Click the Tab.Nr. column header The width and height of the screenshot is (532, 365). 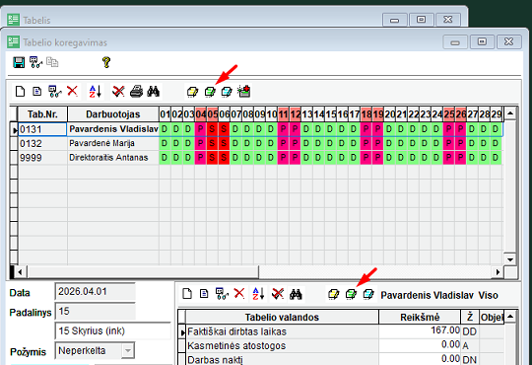click(x=42, y=114)
